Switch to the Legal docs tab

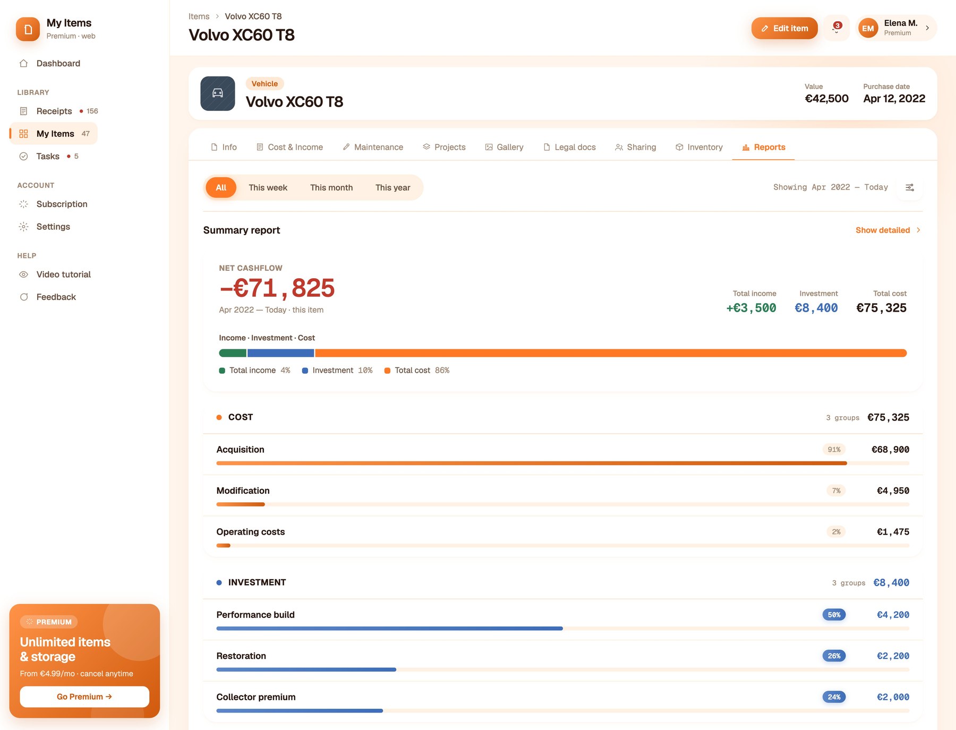(x=569, y=147)
